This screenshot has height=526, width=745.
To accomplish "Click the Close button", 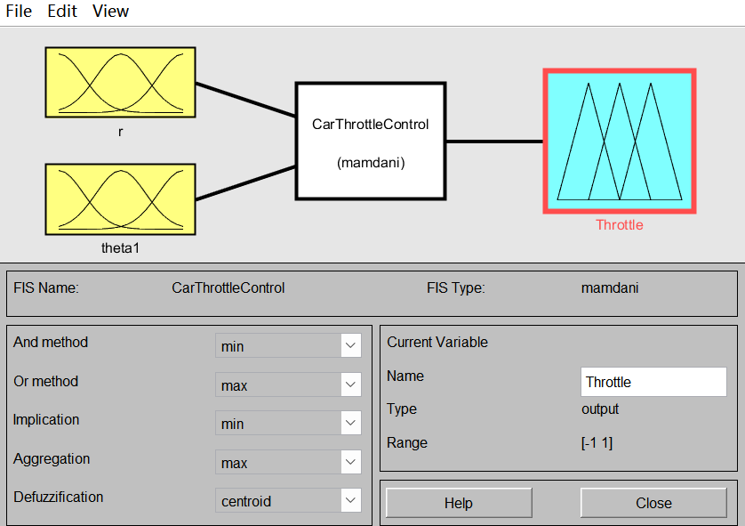I will pyautogui.click(x=653, y=503).
